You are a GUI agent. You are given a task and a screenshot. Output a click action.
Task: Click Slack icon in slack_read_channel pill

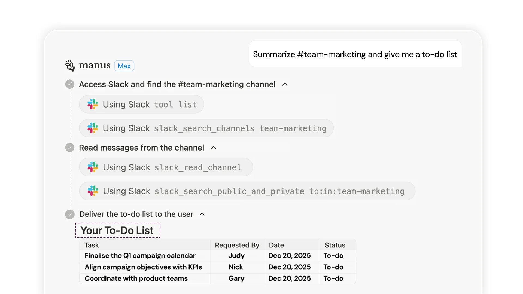[93, 167]
